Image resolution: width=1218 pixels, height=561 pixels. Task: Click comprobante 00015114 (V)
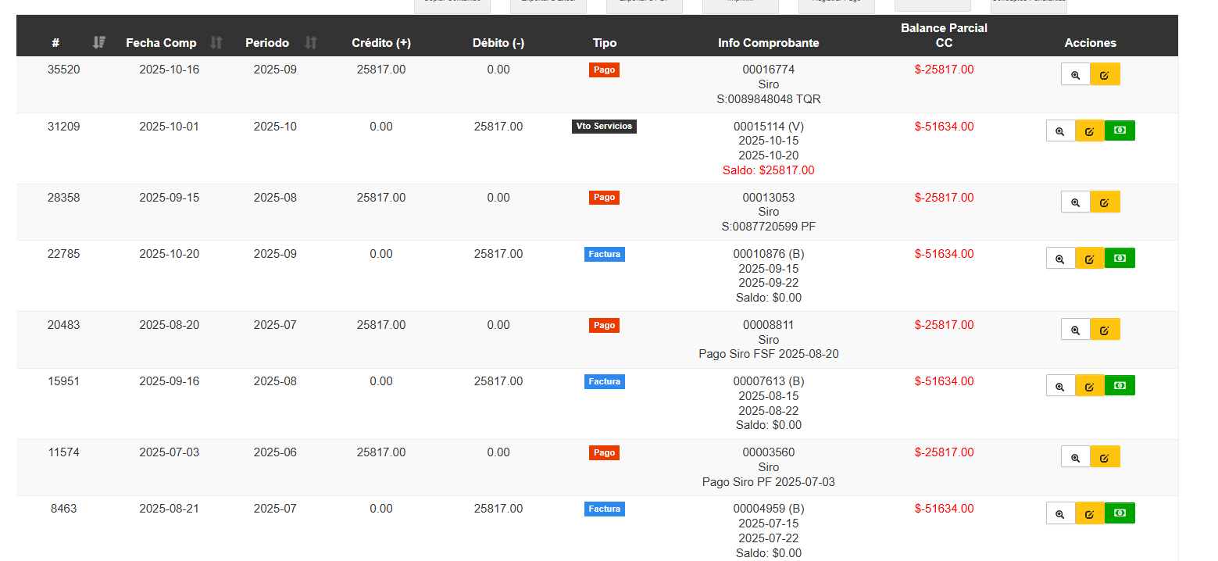tap(769, 127)
